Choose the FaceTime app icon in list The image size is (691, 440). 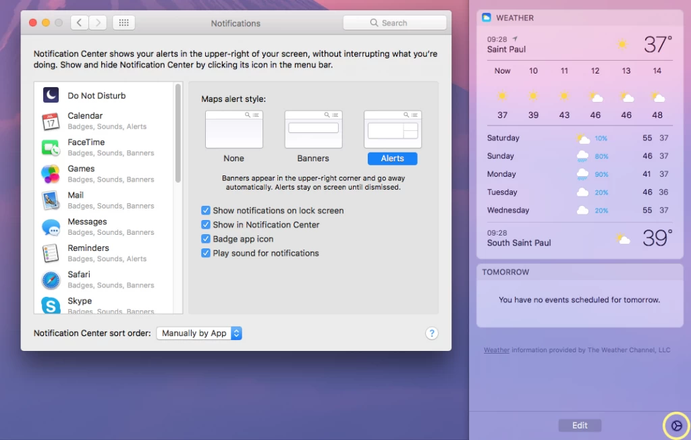point(51,148)
